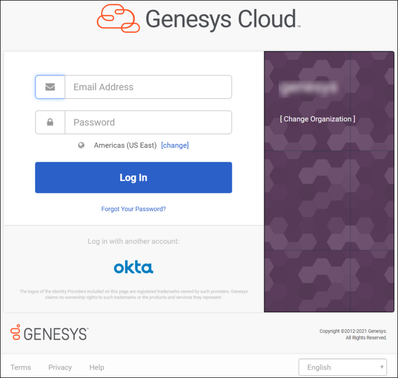Viewport: 398px width, 378px height.
Task: Click the Genesys Cloud title text
Action: pos(220,19)
